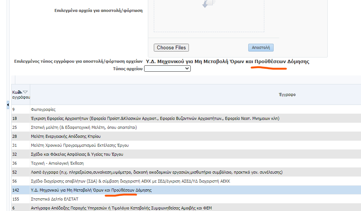Open the Τύπος αρχείου dropdown

[167, 69]
